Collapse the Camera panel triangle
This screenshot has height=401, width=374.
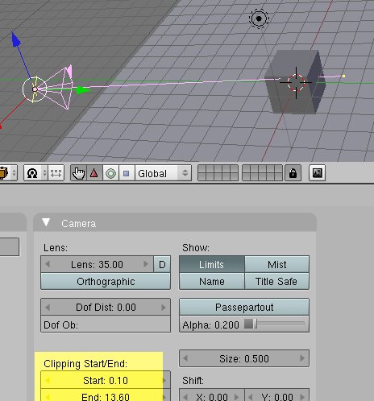(46, 222)
